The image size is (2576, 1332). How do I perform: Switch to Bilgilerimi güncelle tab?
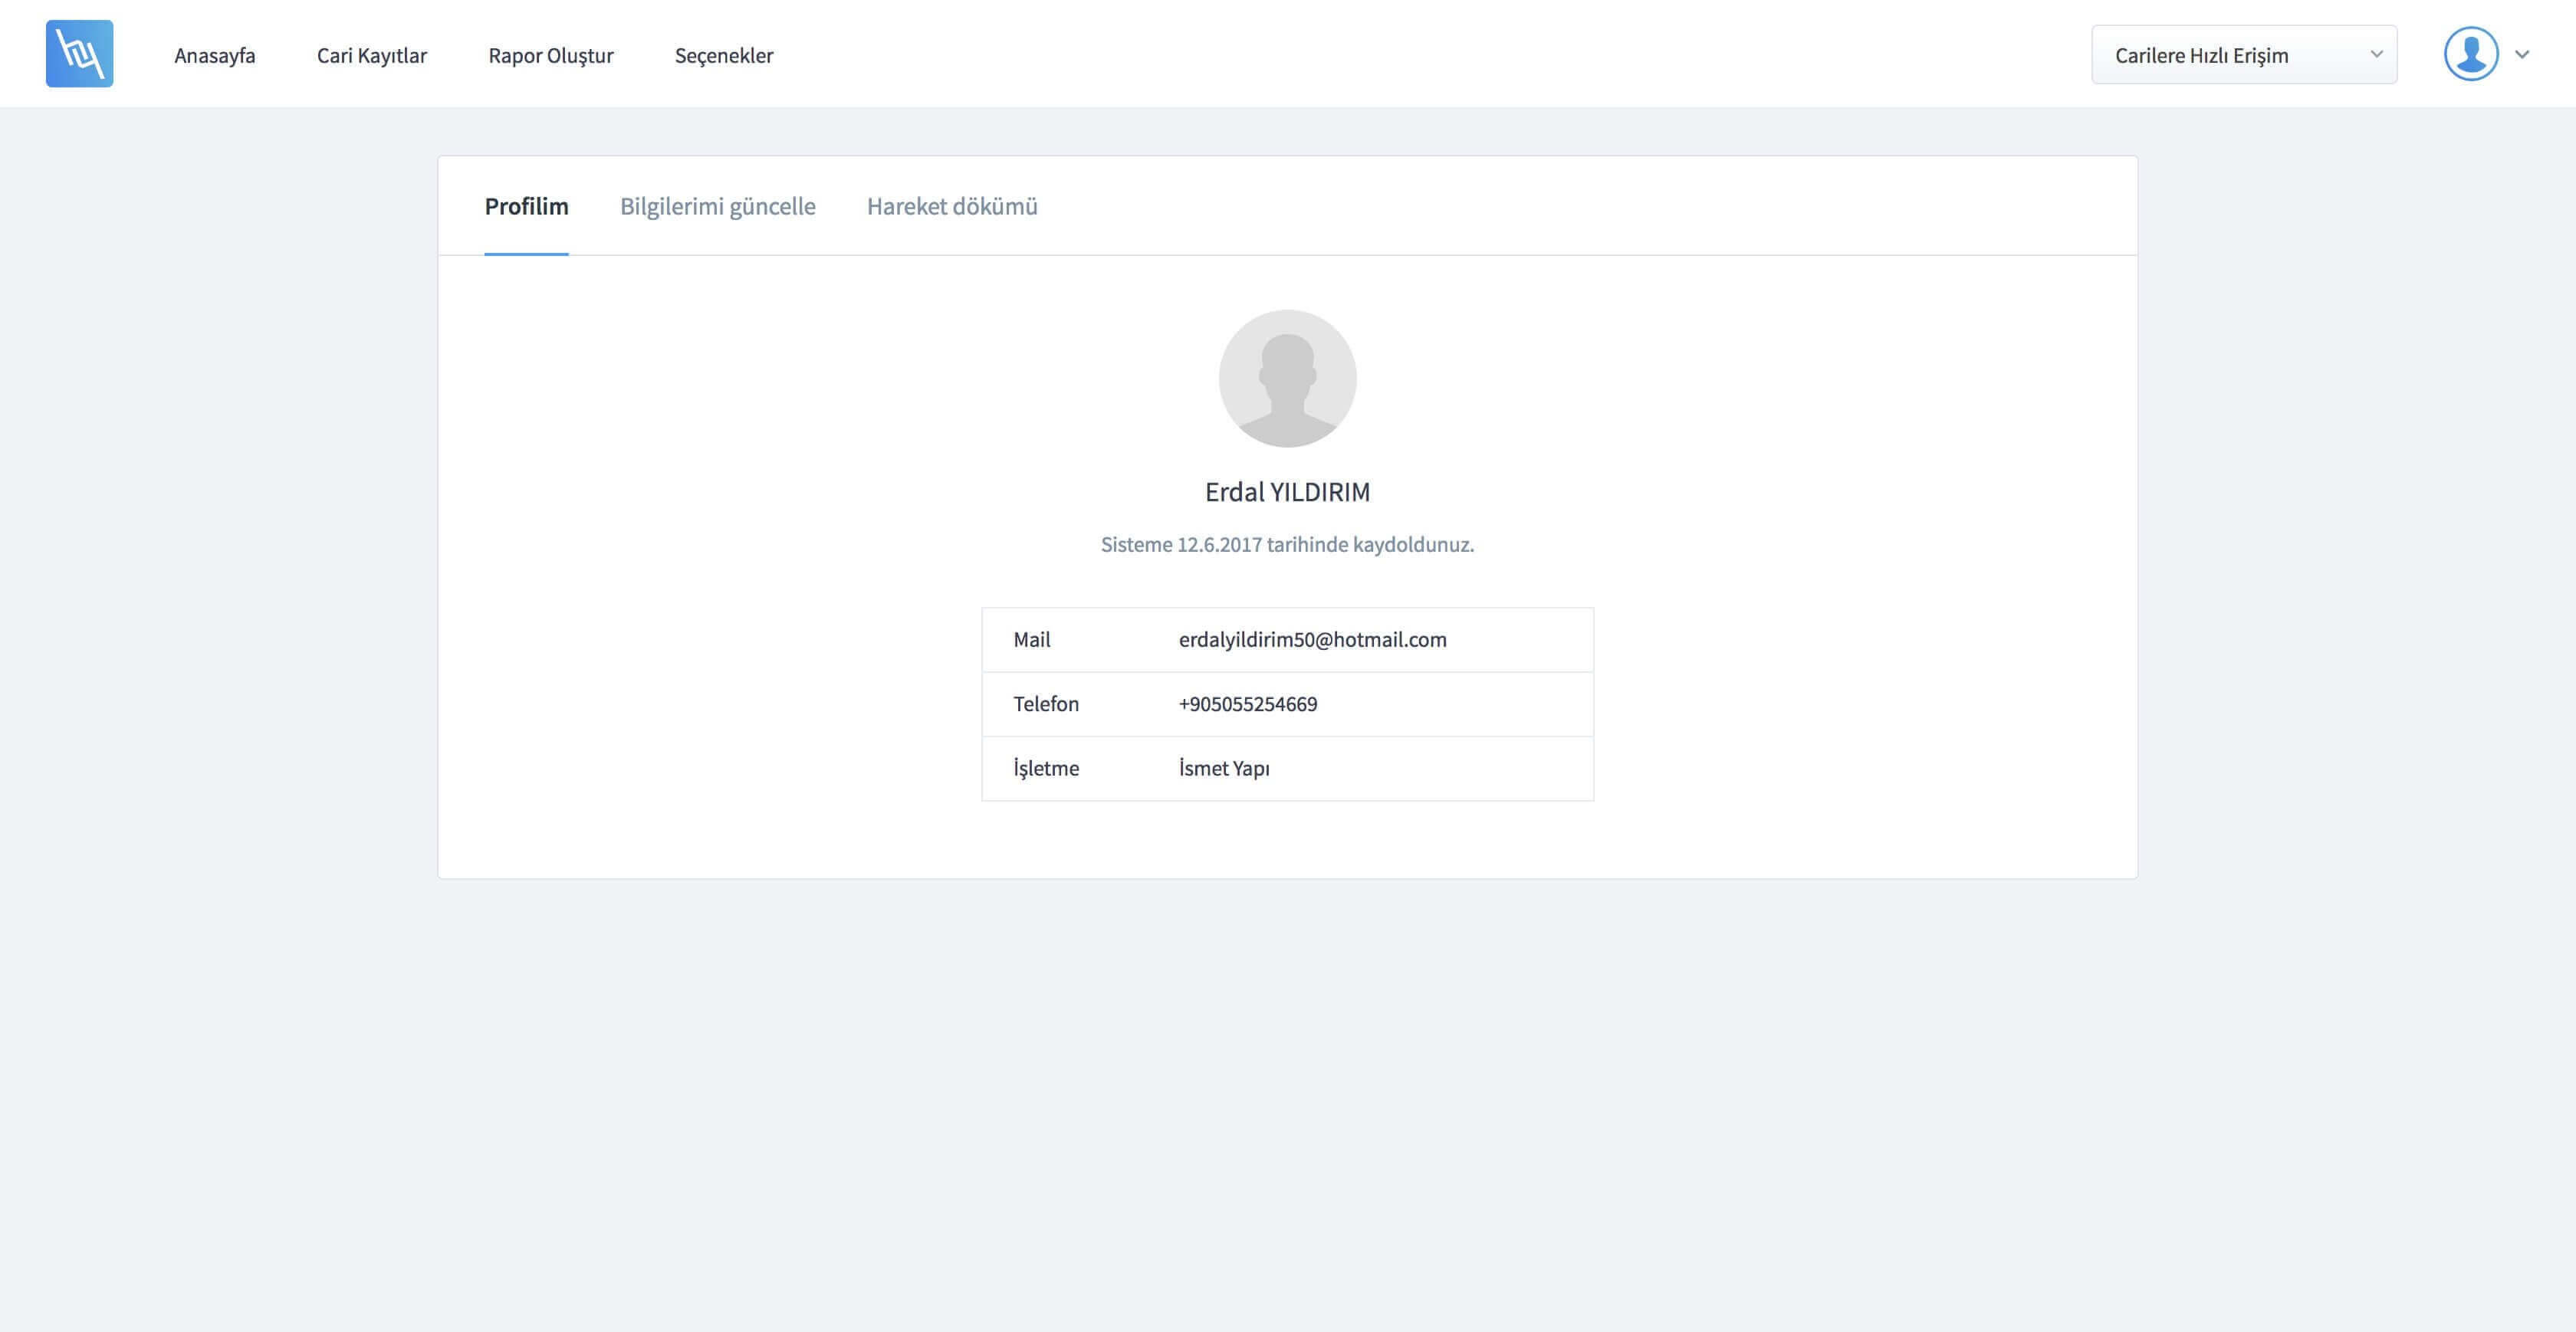717,206
